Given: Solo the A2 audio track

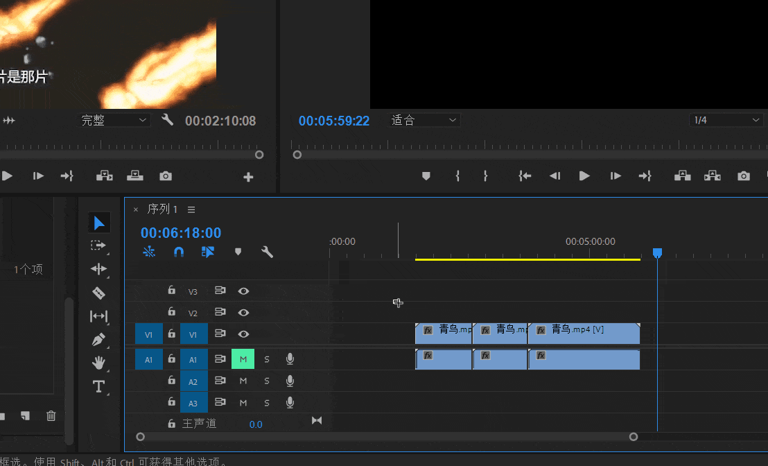Looking at the screenshot, I should (x=267, y=381).
